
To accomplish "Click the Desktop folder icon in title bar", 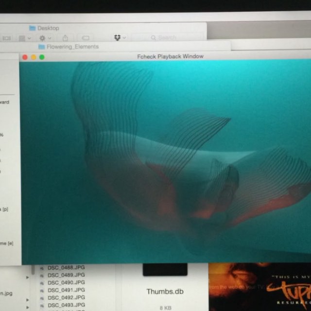I will tap(33, 28).
